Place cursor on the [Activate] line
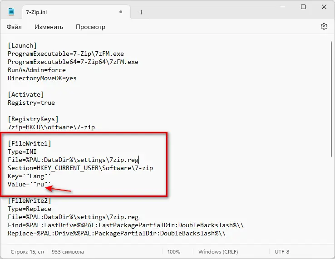The width and height of the screenshot is (335, 259). tap(26, 94)
